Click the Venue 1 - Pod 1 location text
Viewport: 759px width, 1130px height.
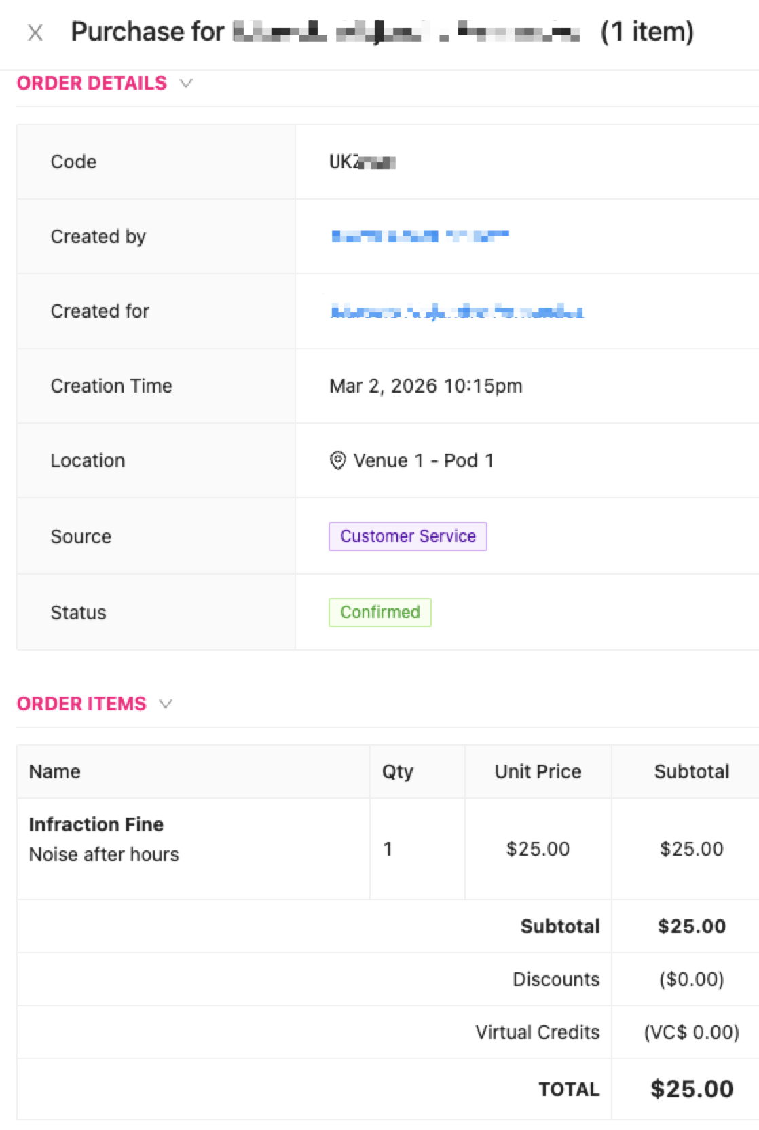[424, 460]
